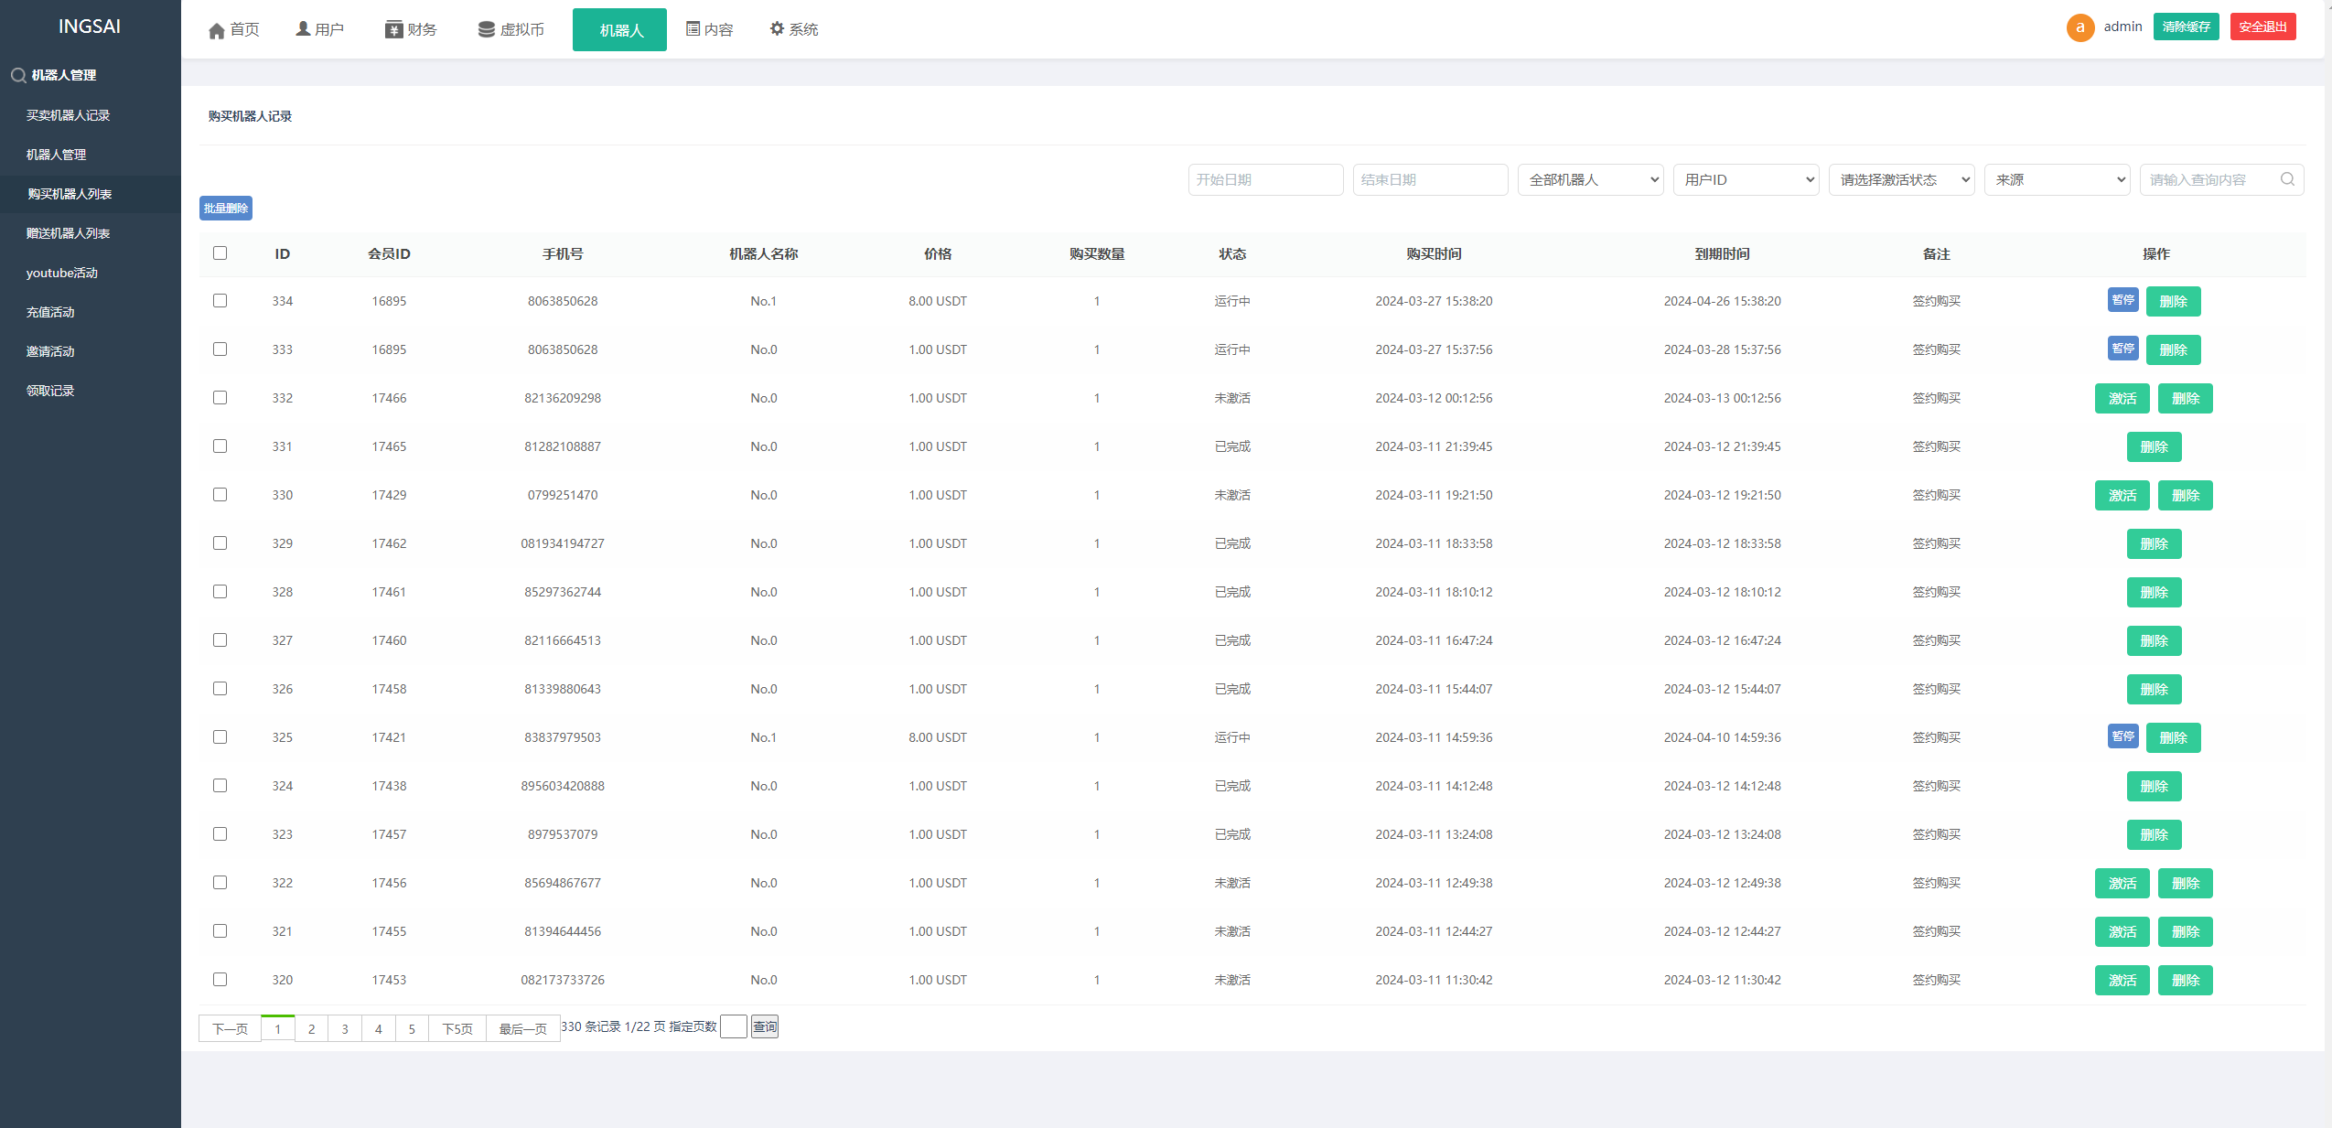Click 激活 button for record 332
The width and height of the screenshot is (2332, 1128).
click(2122, 399)
